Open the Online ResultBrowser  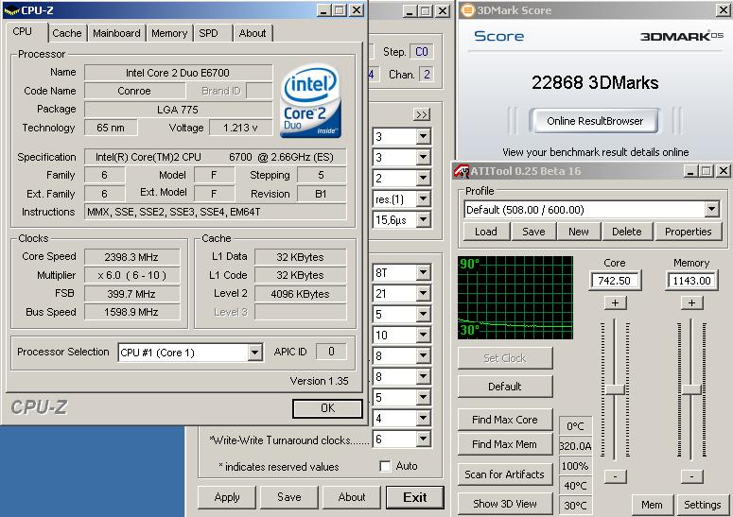point(595,121)
